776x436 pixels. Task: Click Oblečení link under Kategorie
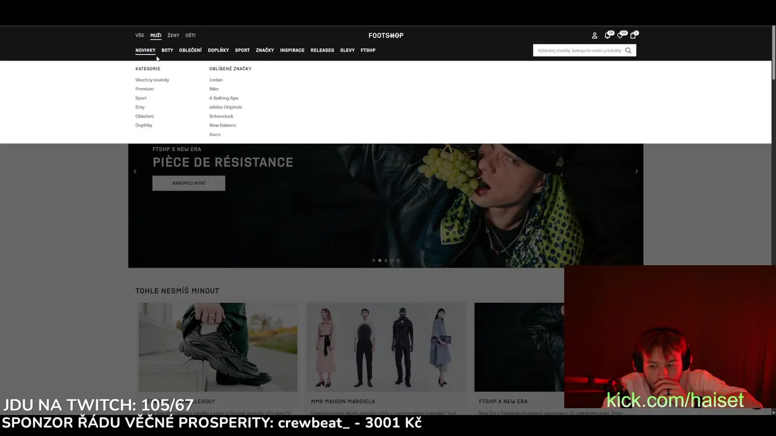(x=144, y=116)
